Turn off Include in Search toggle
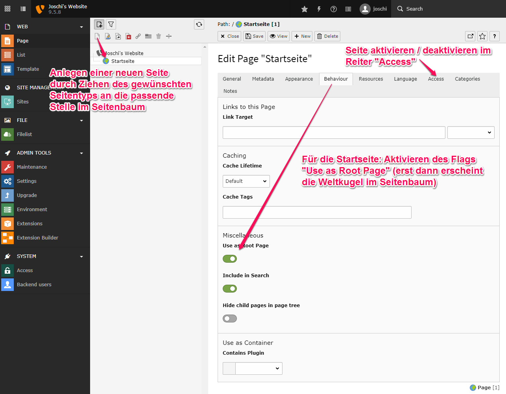 click(230, 289)
